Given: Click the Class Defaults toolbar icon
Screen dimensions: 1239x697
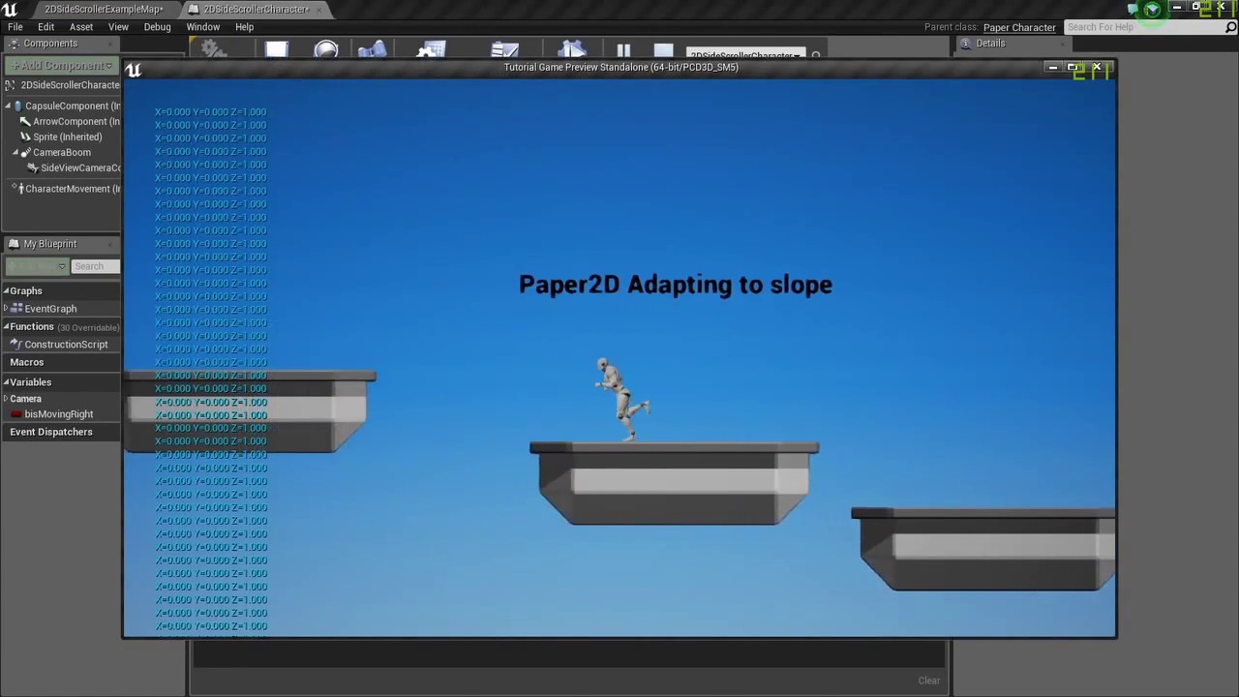Looking at the screenshot, I should click(505, 49).
